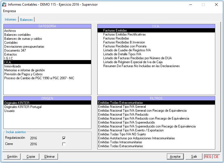Viewport: 224px width, 163px height.
Task: Select Emitidas Nacional Tipo IVA Superreducido filter
Action: (x=156, y=122)
